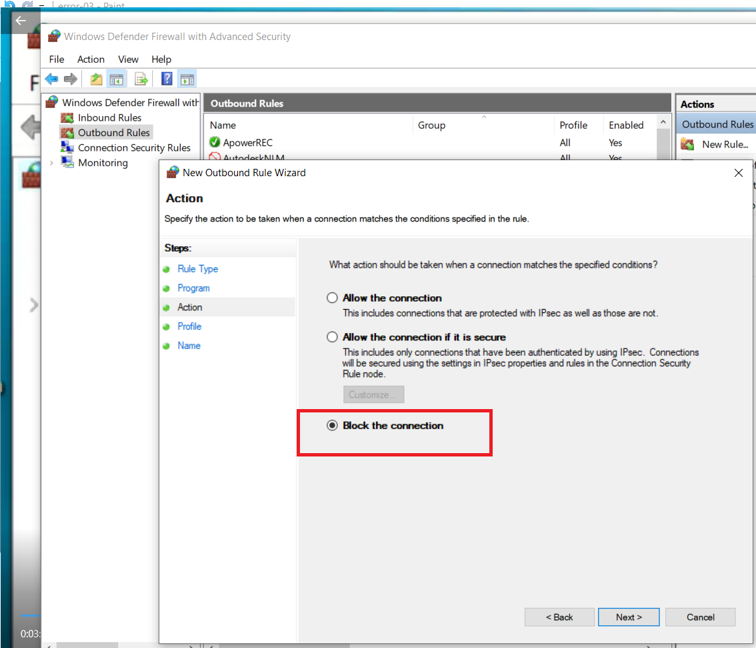The height and width of the screenshot is (648, 756).
Task: Click New Rule... in the Actions pane
Action: click(725, 144)
